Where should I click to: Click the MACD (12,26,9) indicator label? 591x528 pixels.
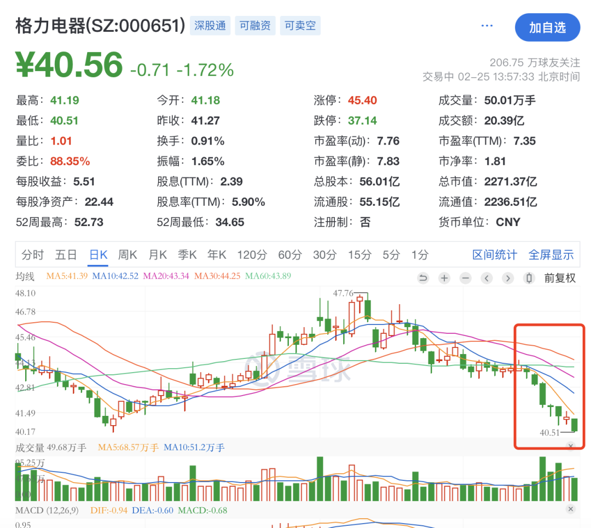pos(47,510)
